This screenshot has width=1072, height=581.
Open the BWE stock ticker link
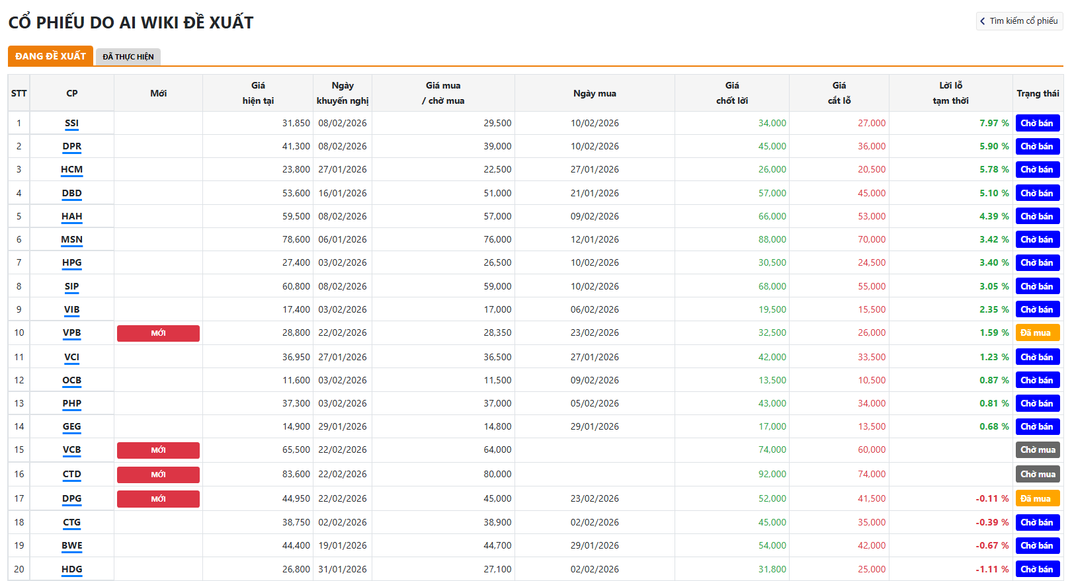(x=71, y=545)
